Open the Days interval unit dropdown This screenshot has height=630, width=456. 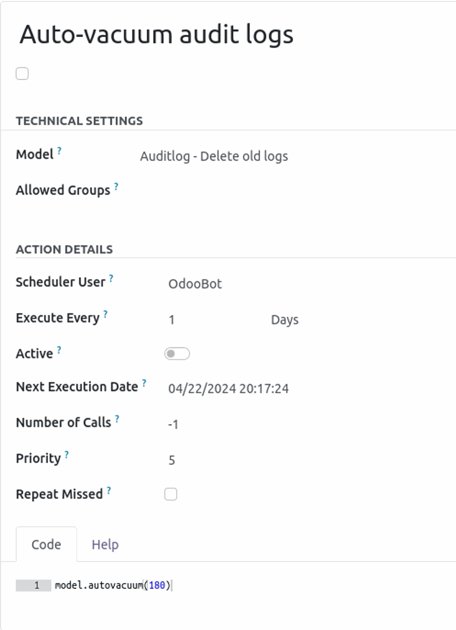[285, 320]
